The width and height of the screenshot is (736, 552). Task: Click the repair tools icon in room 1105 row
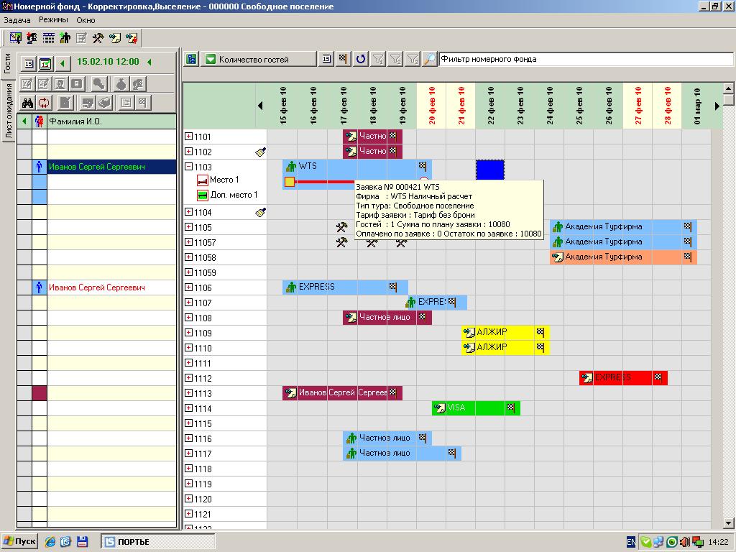coord(341,227)
